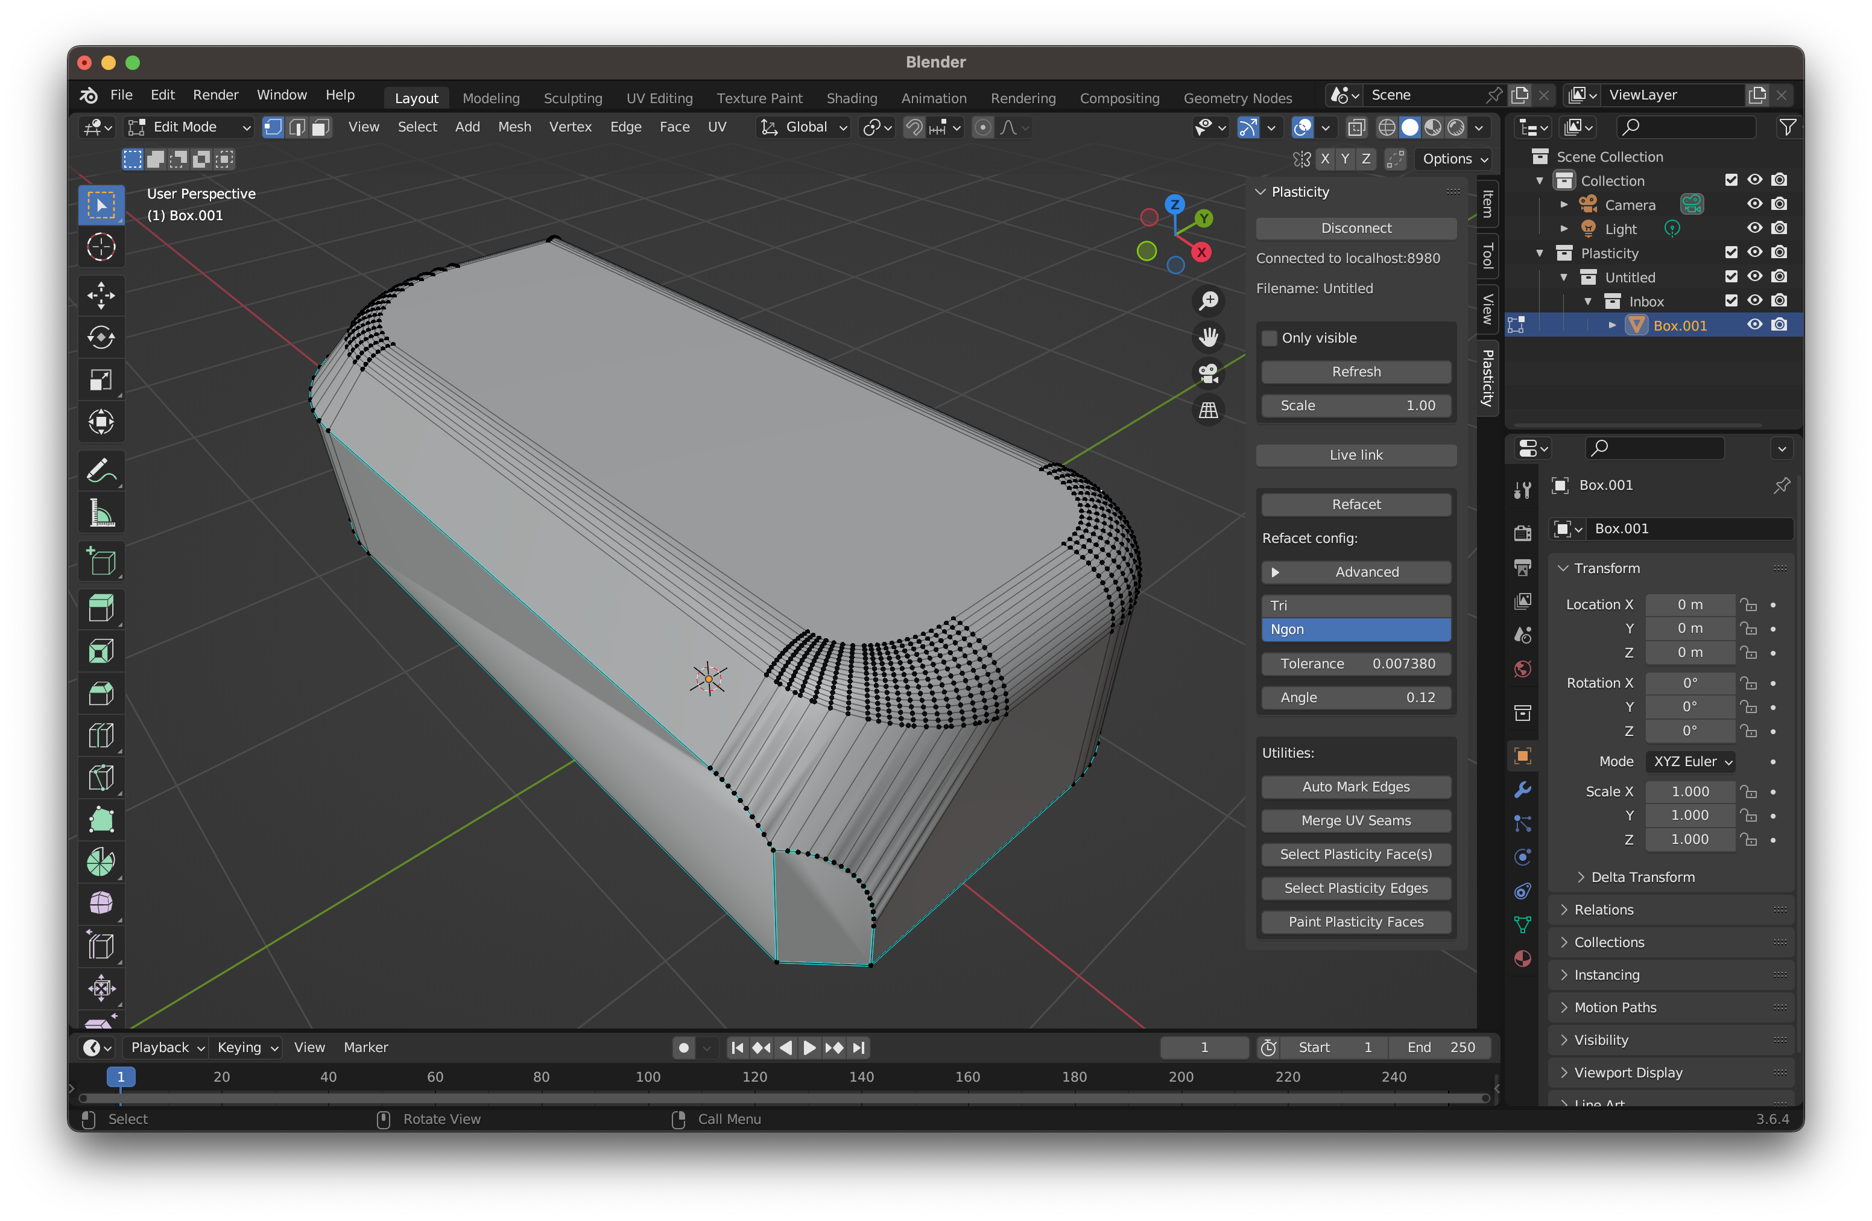
Task: Expand the Advanced refacet section
Action: [1356, 572]
